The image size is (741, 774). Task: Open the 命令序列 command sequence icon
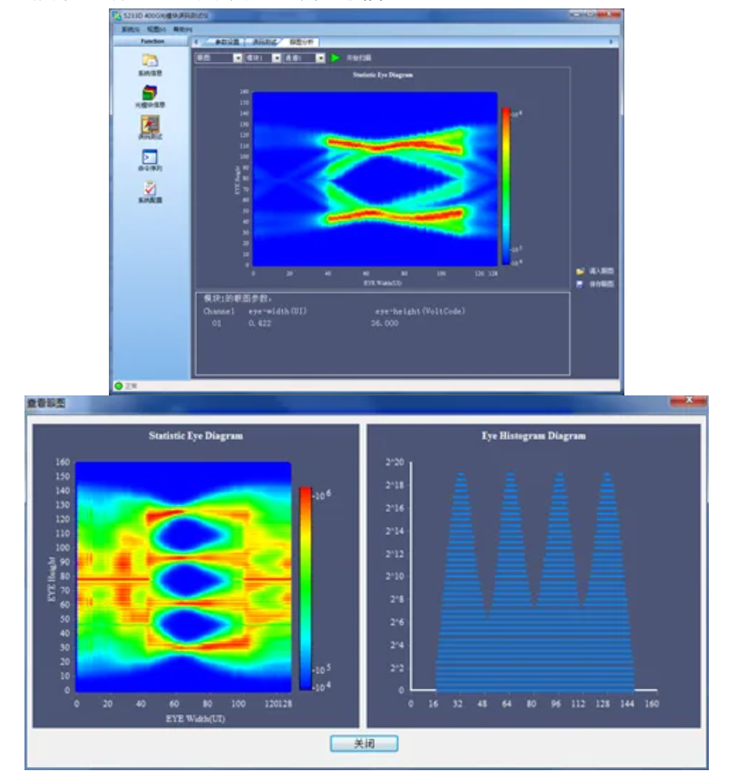(x=150, y=157)
